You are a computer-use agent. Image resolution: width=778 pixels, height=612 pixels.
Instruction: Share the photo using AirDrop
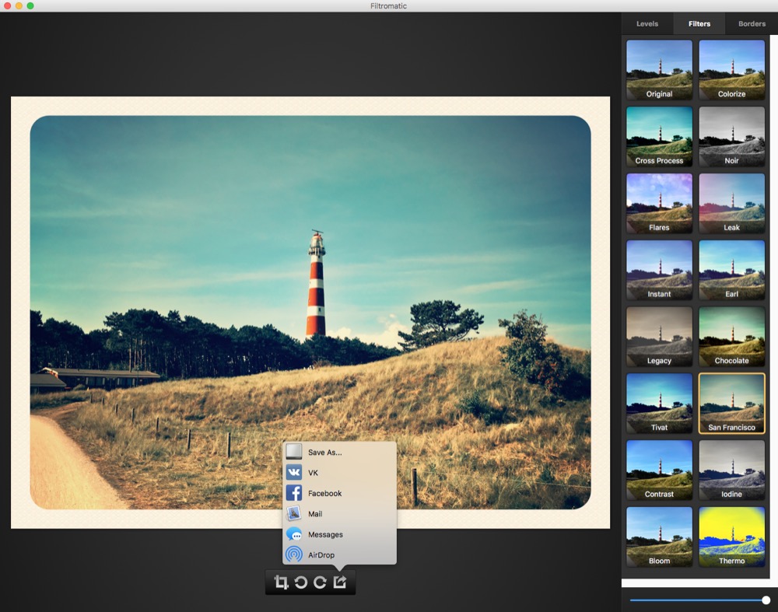tap(321, 555)
